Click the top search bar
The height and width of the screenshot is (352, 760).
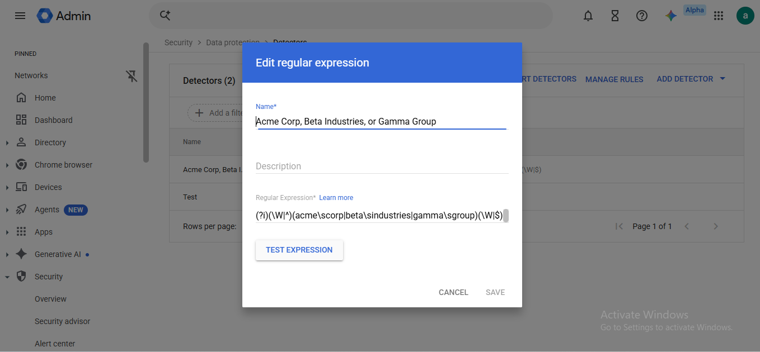[350, 16]
